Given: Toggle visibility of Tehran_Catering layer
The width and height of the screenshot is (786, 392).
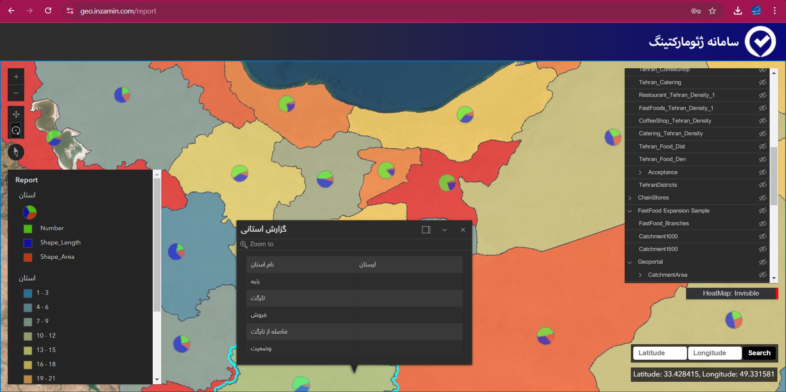Looking at the screenshot, I should 763,82.
